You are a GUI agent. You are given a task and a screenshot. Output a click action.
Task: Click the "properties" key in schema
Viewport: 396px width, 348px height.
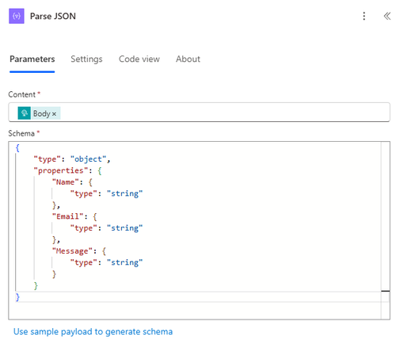(x=61, y=170)
